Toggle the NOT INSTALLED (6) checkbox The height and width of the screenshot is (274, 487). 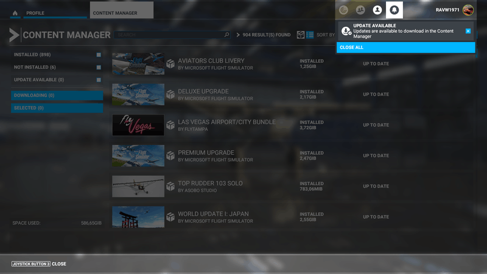pos(99,68)
